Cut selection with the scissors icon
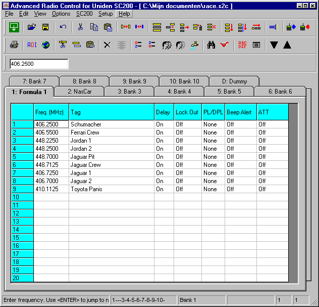The image size is (319, 307). pos(81,27)
